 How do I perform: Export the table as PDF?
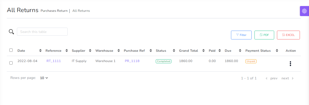click(264, 35)
